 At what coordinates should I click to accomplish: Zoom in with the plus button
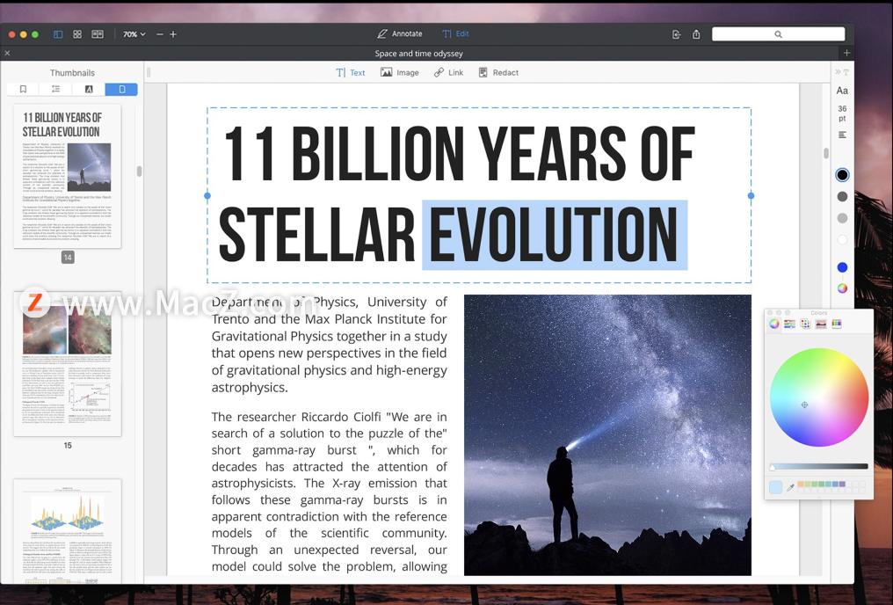(173, 34)
